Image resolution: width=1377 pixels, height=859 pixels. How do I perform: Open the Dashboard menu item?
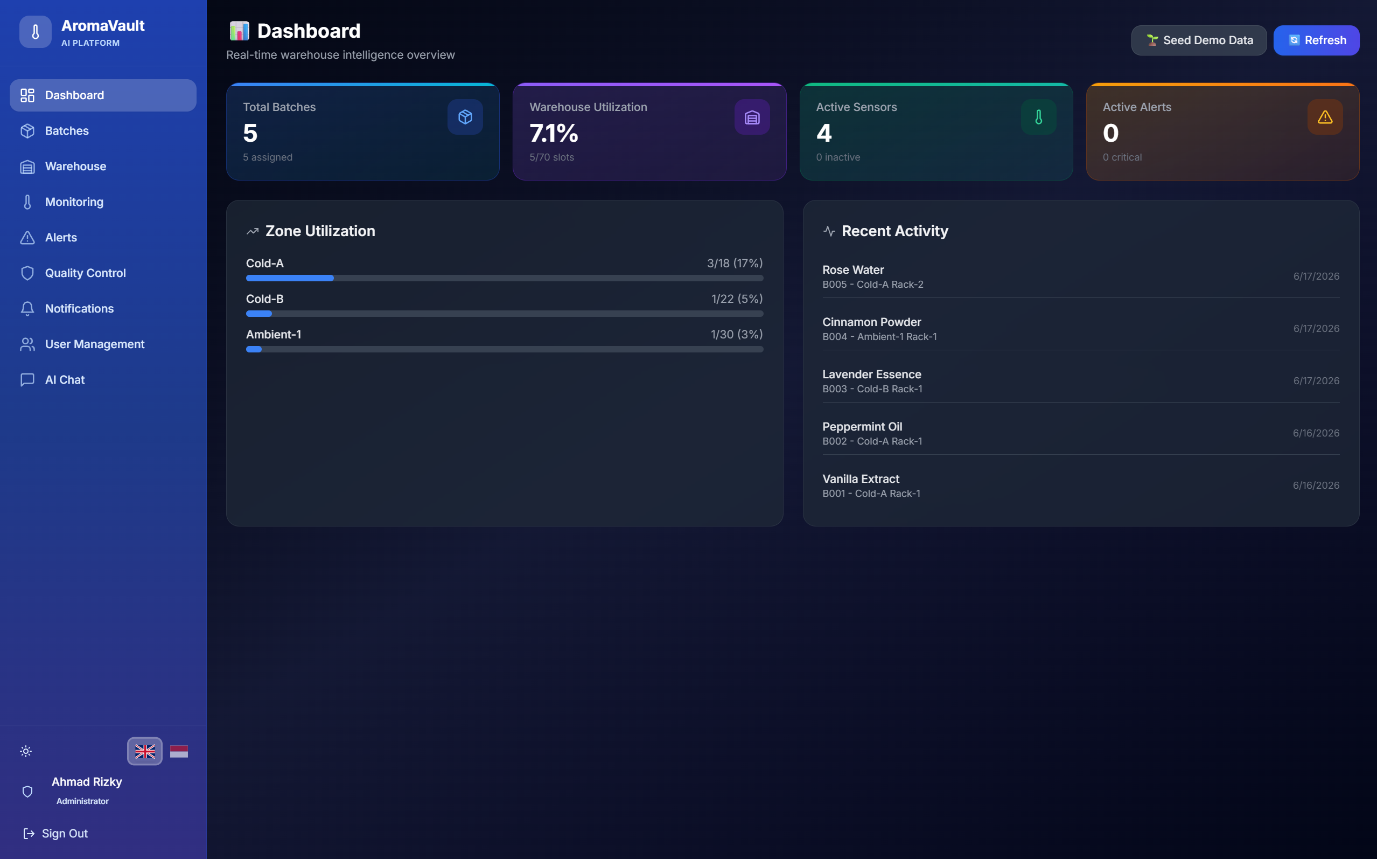pyautogui.click(x=103, y=95)
